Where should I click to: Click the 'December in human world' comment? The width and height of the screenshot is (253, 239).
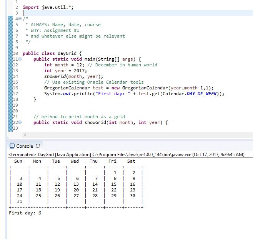(x=122, y=65)
